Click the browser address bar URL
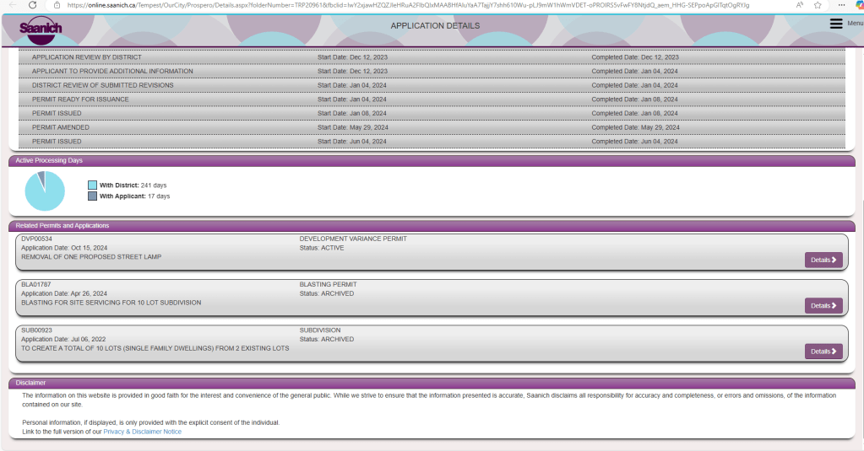 (405, 5)
